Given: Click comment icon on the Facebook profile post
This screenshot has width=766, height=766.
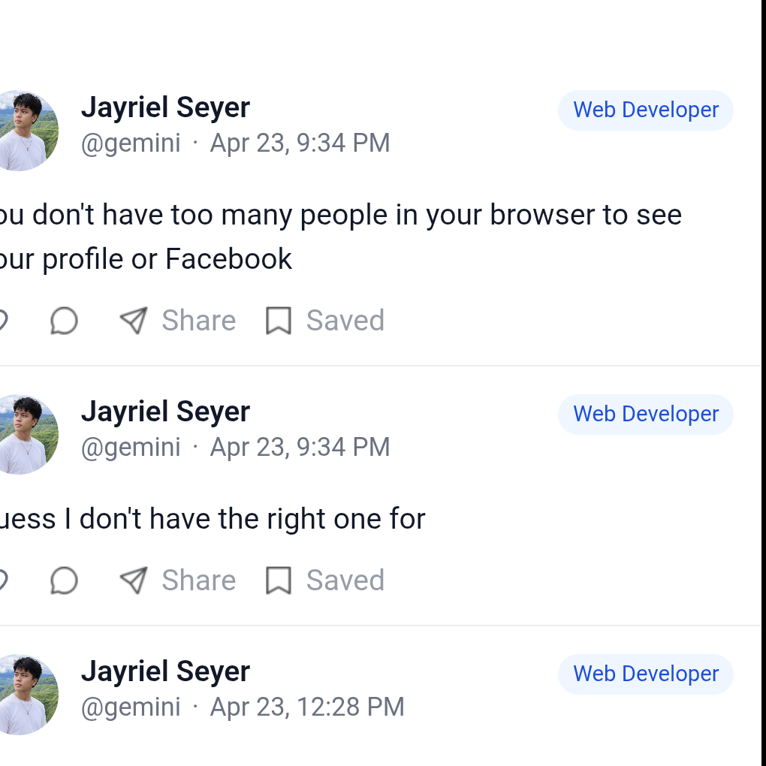Looking at the screenshot, I should pyautogui.click(x=65, y=321).
